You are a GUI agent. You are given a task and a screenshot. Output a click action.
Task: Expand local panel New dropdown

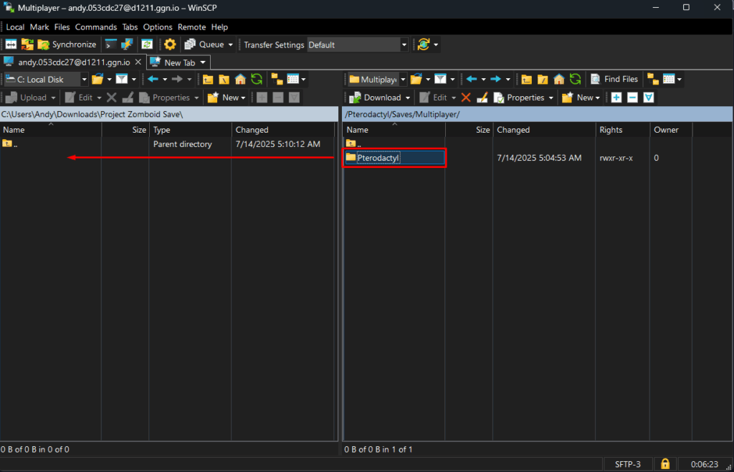tap(243, 98)
